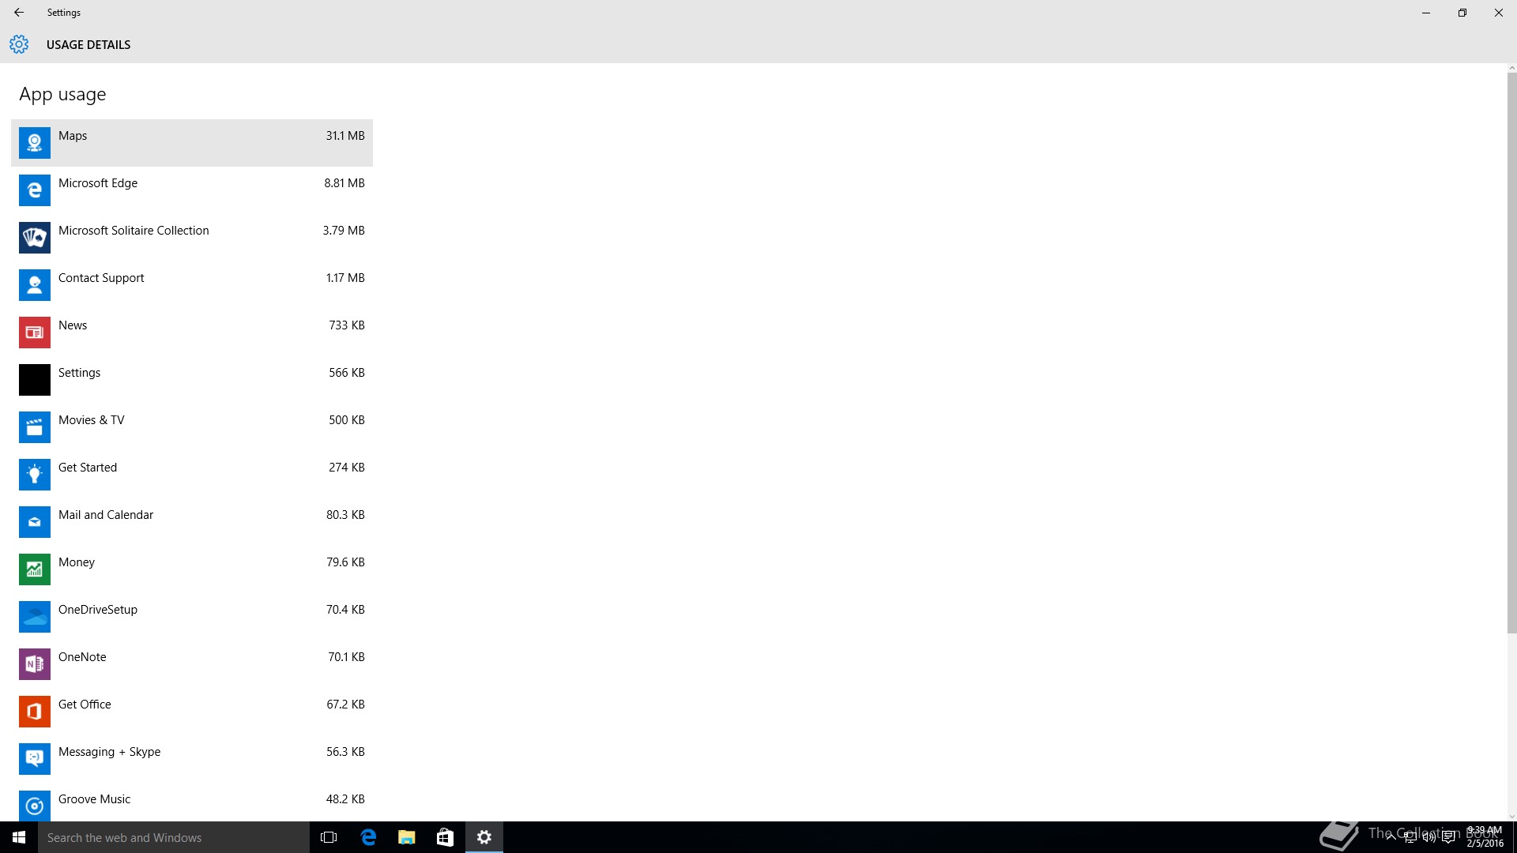The width and height of the screenshot is (1517, 853).
Task: Select the Contact Support label
Action: (x=101, y=278)
